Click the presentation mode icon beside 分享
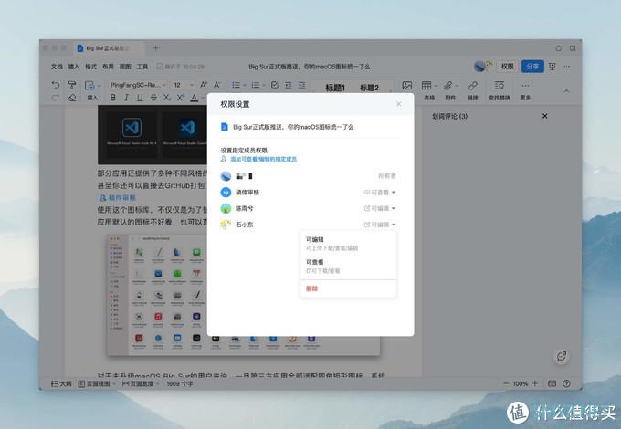Screen dimensions: 621x429 [553, 67]
